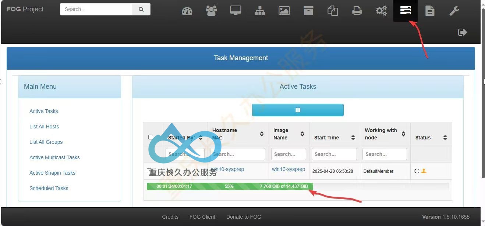Click the FOG Project logo link
Screen dimensions: 485x226
point(25,9)
